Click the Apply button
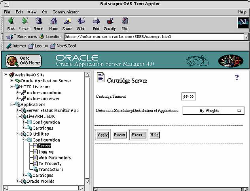This screenshot has height=191, width=250. pos(102,135)
